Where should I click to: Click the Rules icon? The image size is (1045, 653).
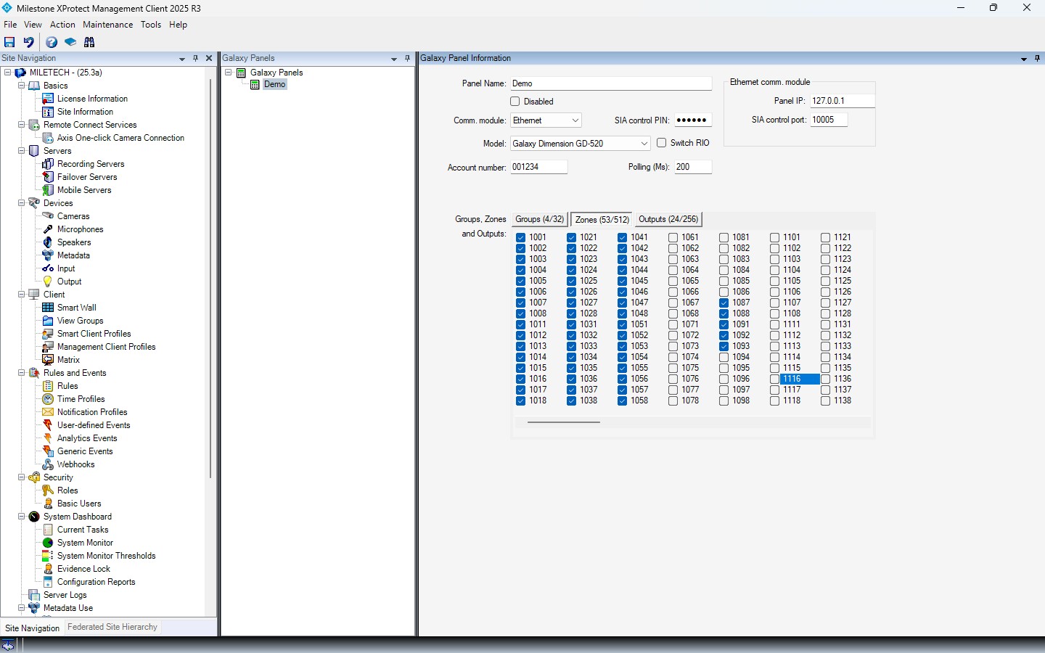pos(48,386)
